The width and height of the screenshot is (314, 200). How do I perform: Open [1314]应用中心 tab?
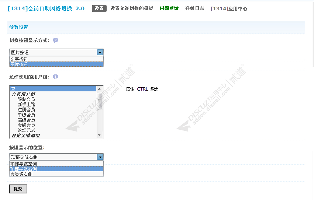coord(229,8)
